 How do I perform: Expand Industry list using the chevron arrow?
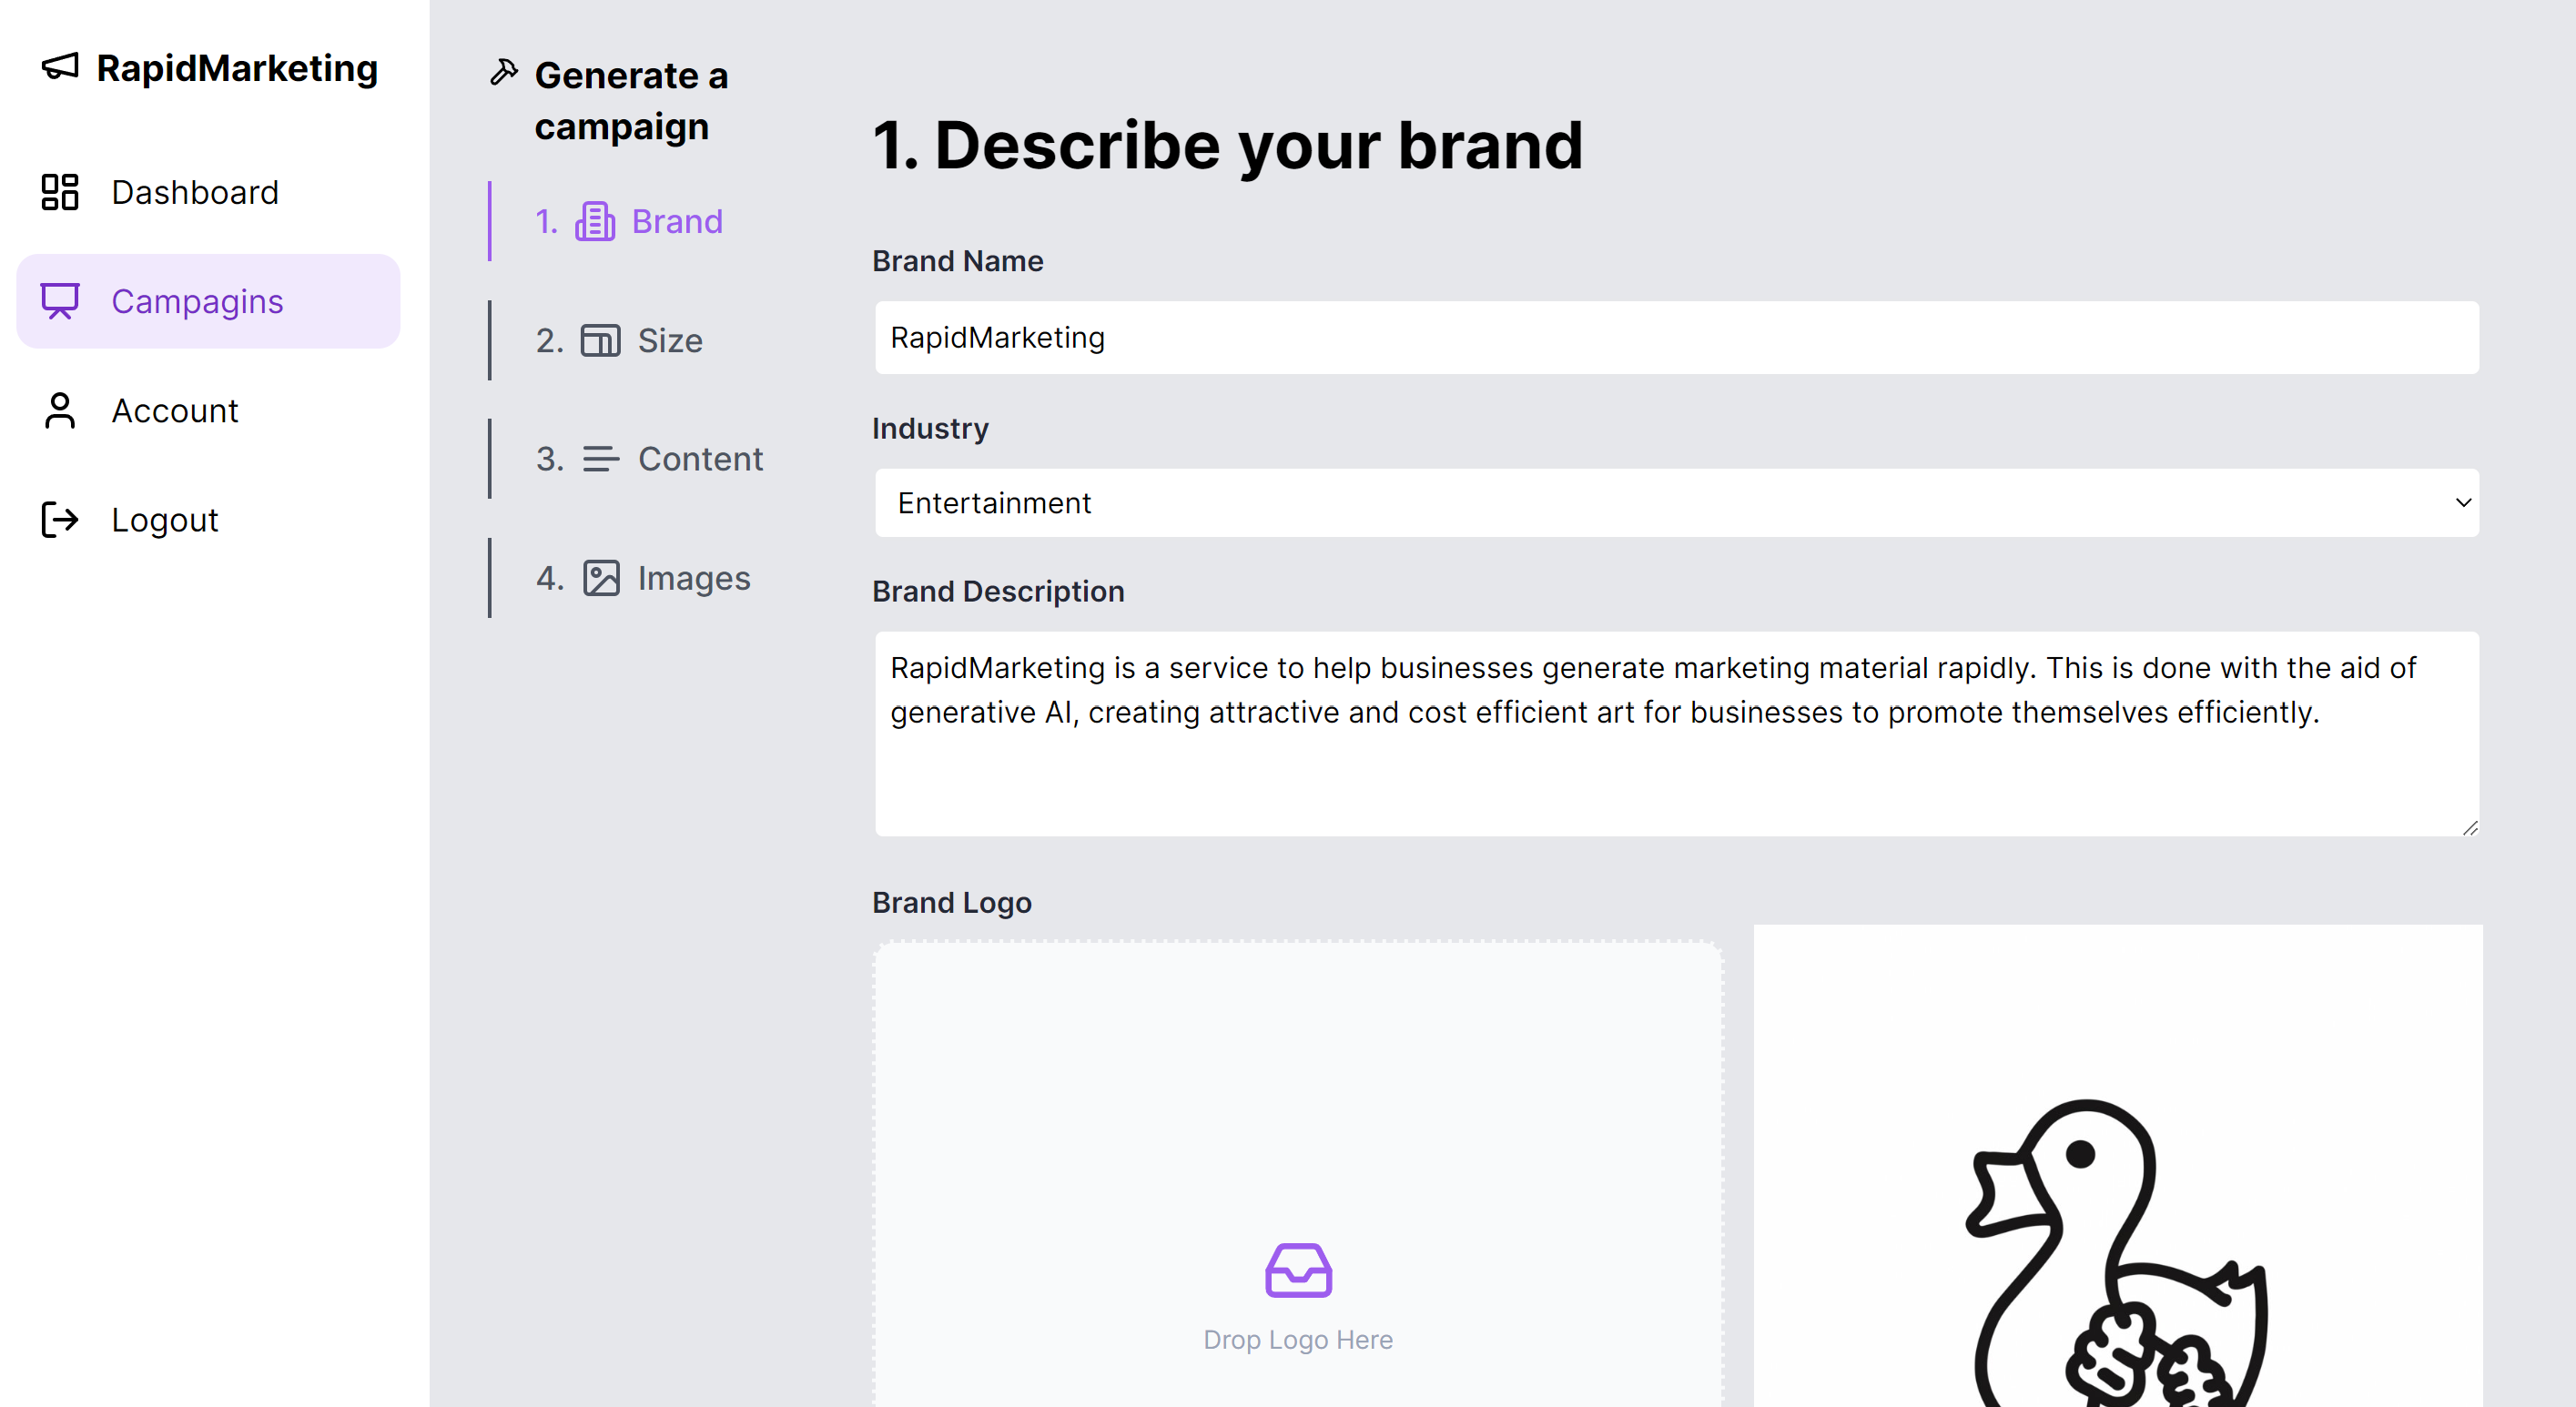coord(2463,503)
